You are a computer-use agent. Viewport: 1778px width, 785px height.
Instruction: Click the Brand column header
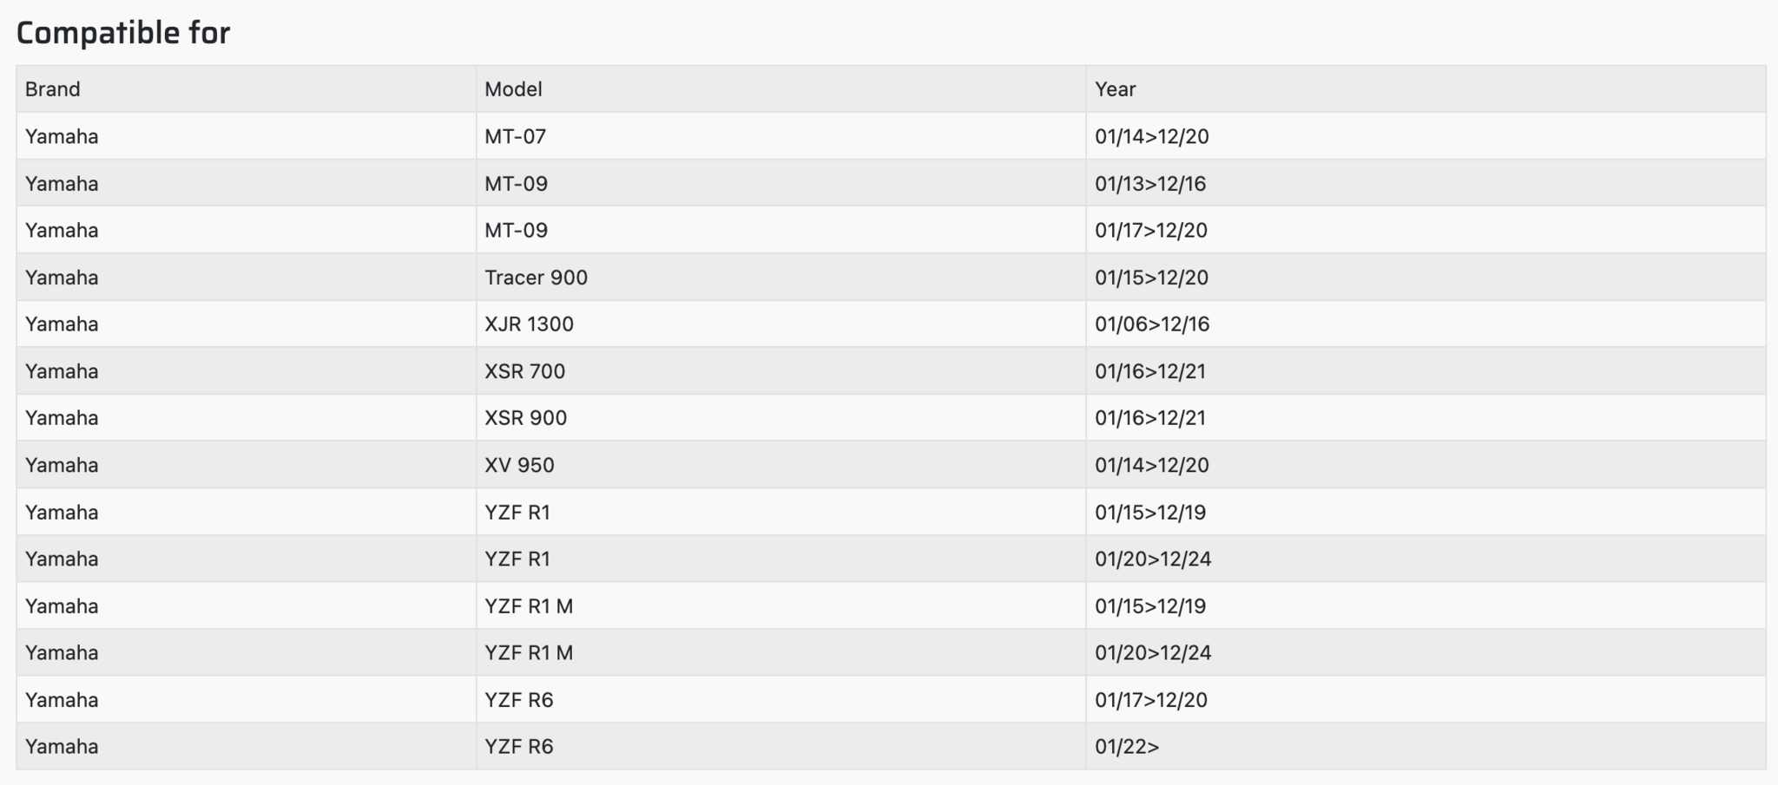(52, 89)
